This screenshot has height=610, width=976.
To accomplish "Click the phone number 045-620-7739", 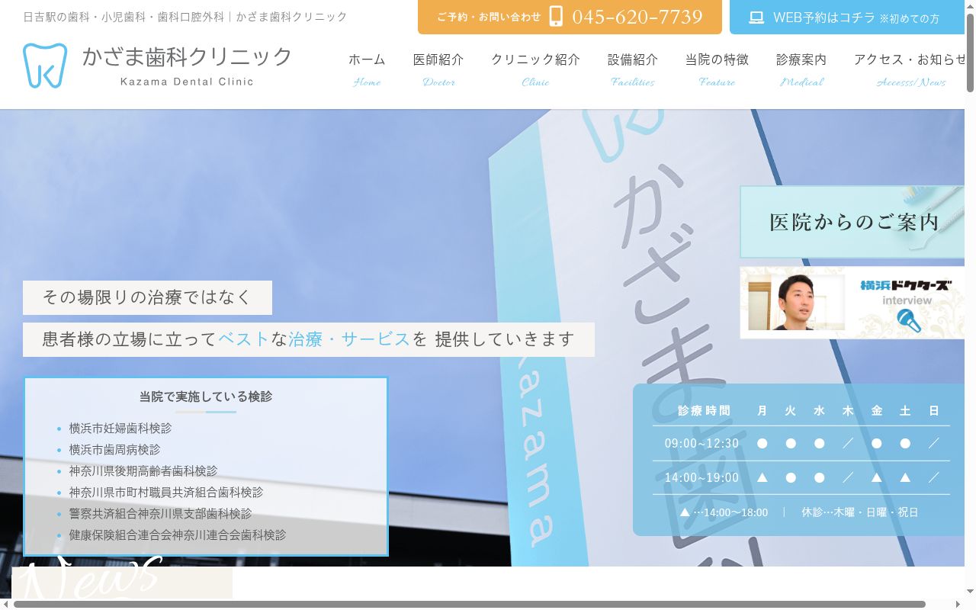I will pos(637,17).
